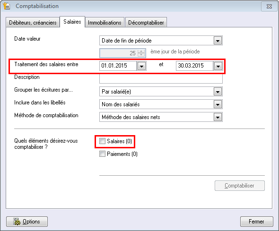Click the Fermer button
Viewport: 279px width, 231px height.
tap(256, 222)
